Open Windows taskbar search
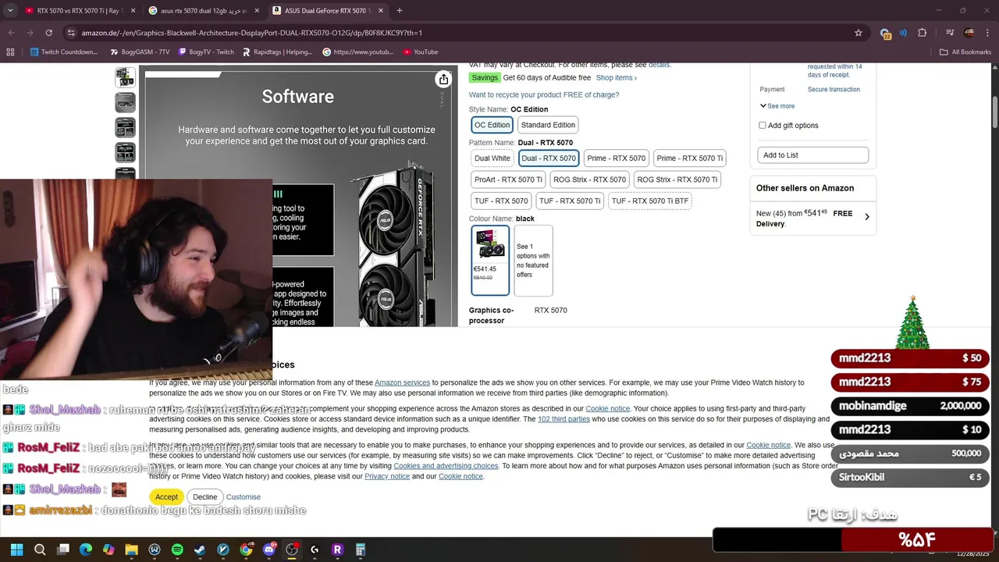Image resolution: width=999 pixels, height=562 pixels. (40, 550)
